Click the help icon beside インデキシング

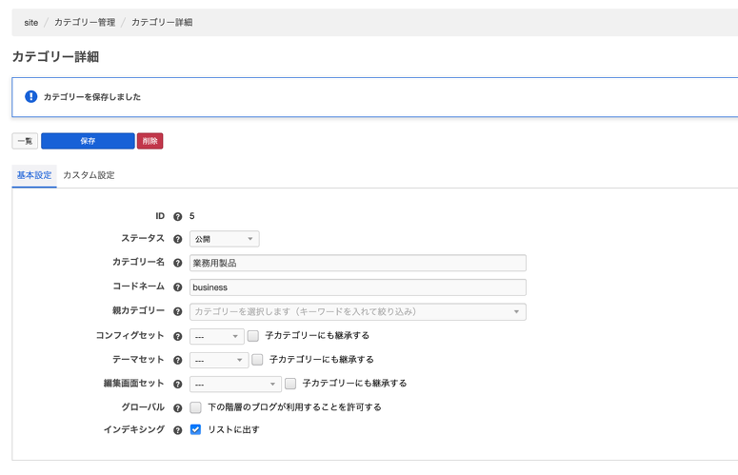tap(178, 430)
